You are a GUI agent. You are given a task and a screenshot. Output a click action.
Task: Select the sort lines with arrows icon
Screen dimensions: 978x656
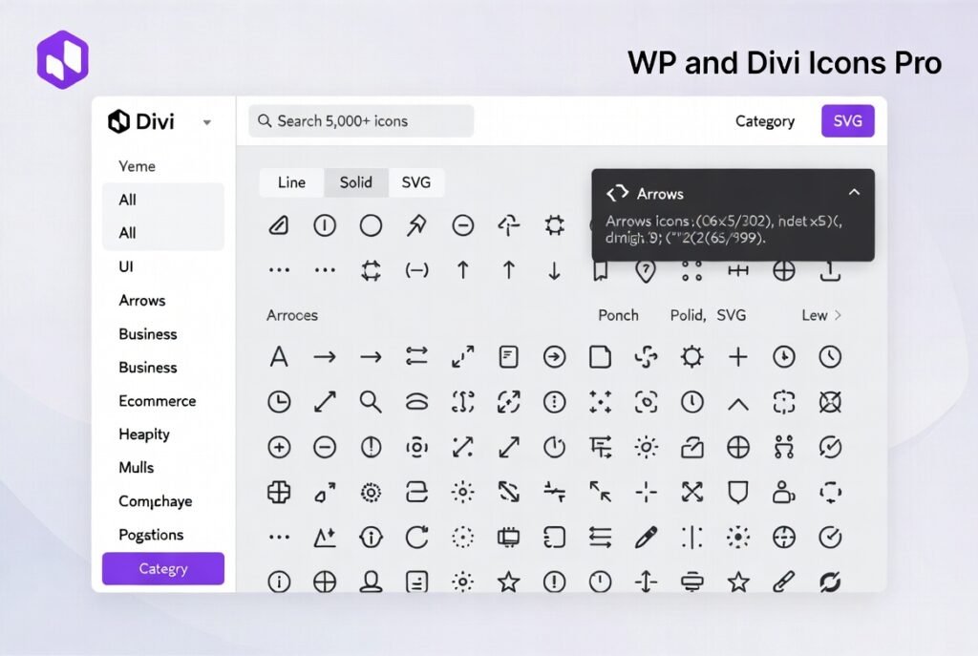coord(600,447)
